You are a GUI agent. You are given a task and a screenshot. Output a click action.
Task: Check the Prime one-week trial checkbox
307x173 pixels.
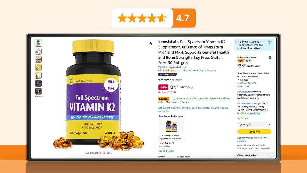pos(236,42)
